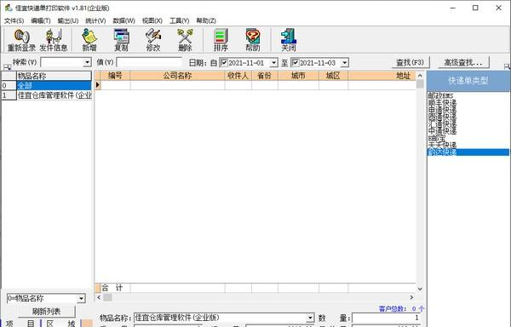Click the 高级查找... button
The image size is (511, 327).
click(x=463, y=62)
